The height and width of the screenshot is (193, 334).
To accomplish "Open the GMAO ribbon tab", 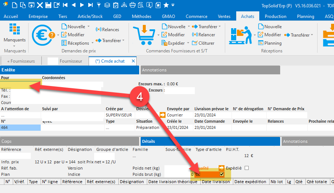I will (168, 16).
